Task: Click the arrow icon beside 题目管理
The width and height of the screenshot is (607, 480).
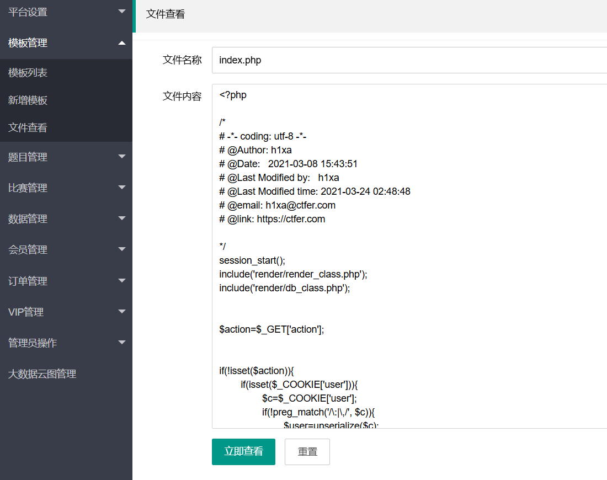Action: point(122,157)
